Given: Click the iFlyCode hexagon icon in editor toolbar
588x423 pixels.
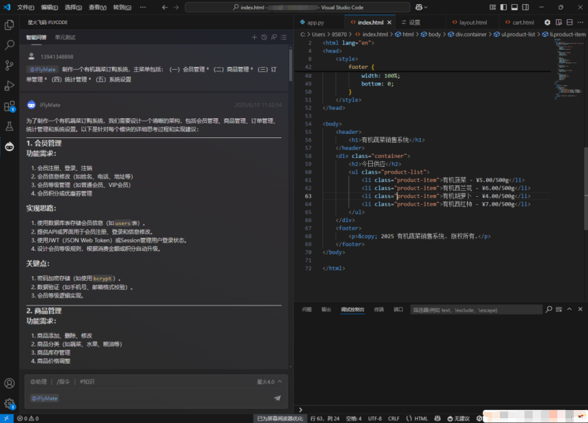Looking at the screenshot, I should coord(548,23).
